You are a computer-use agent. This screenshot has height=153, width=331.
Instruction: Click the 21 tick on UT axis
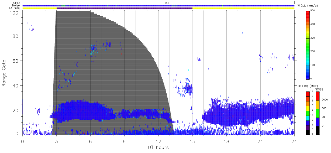point(260,141)
